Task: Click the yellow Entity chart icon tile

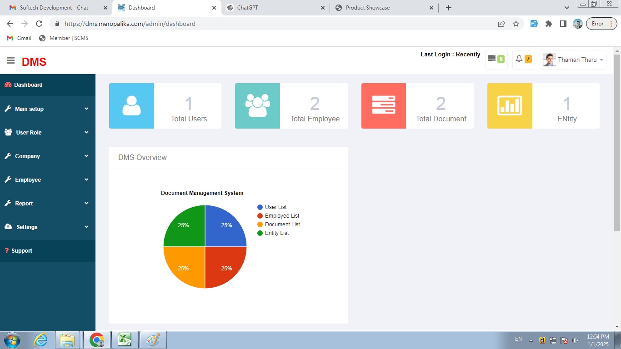Action: coord(510,106)
